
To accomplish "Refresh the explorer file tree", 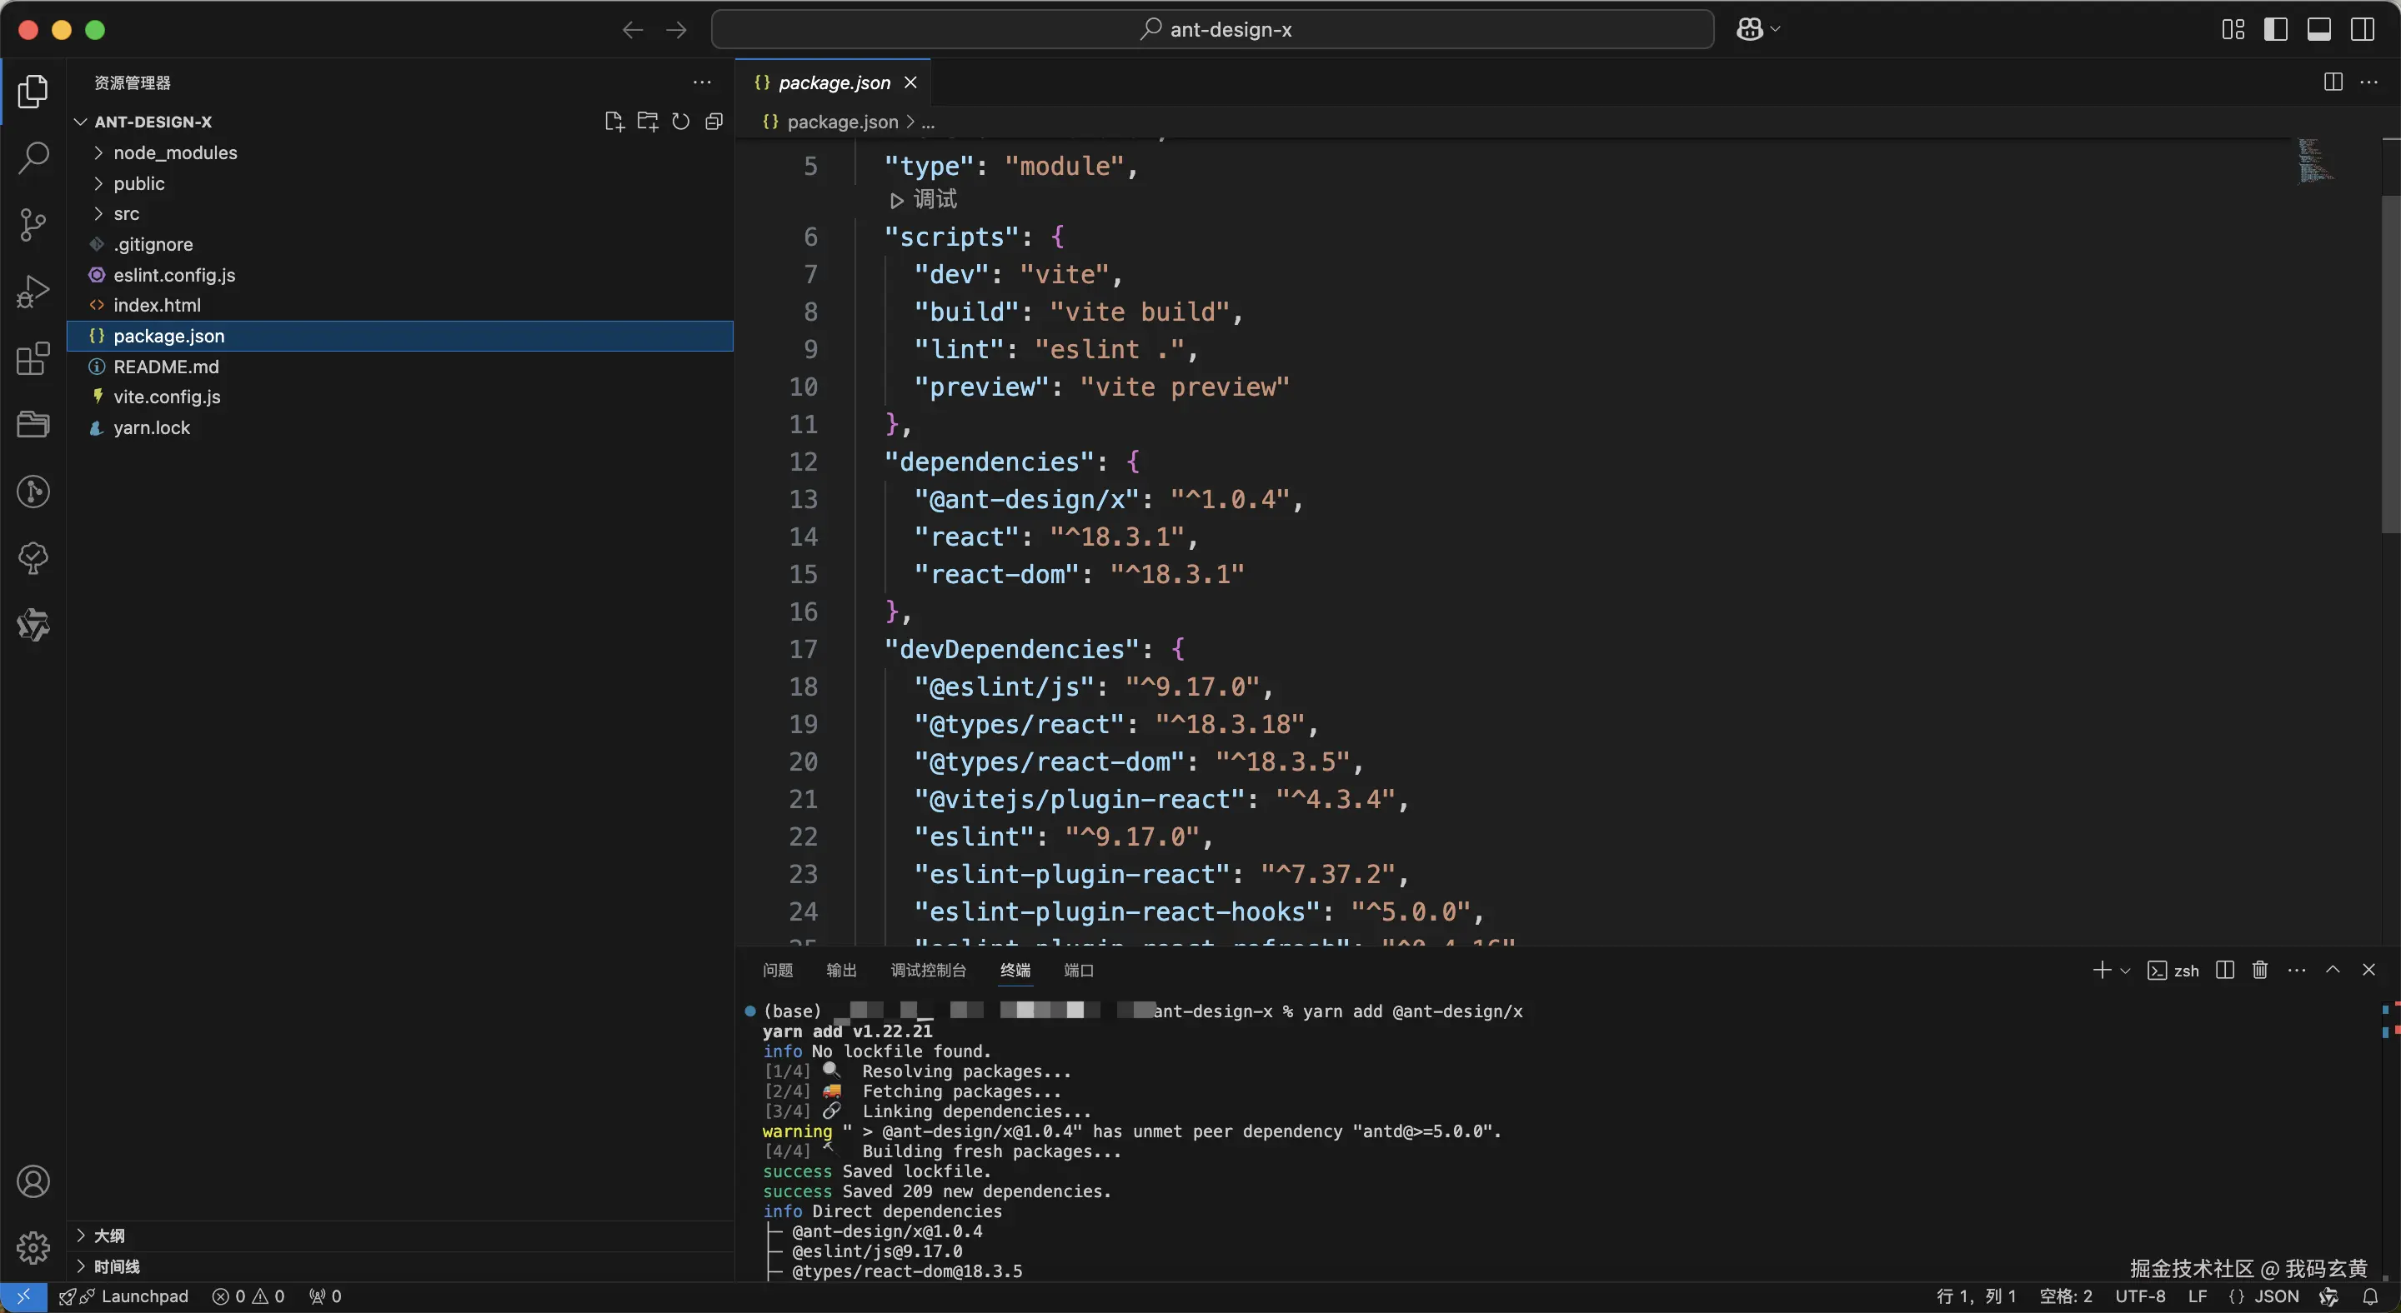I will 680,122.
